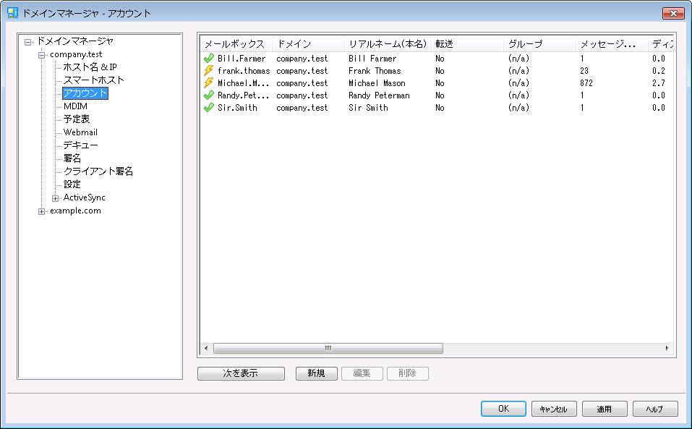The width and height of the screenshot is (692, 429).
Task: Click the green checkmark icon beside Bill.Farmer
Action: coord(209,59)
